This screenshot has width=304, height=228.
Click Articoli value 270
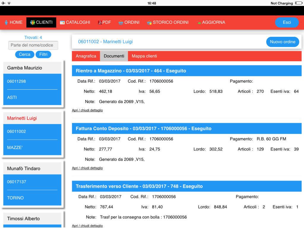[x=260, y=91]
